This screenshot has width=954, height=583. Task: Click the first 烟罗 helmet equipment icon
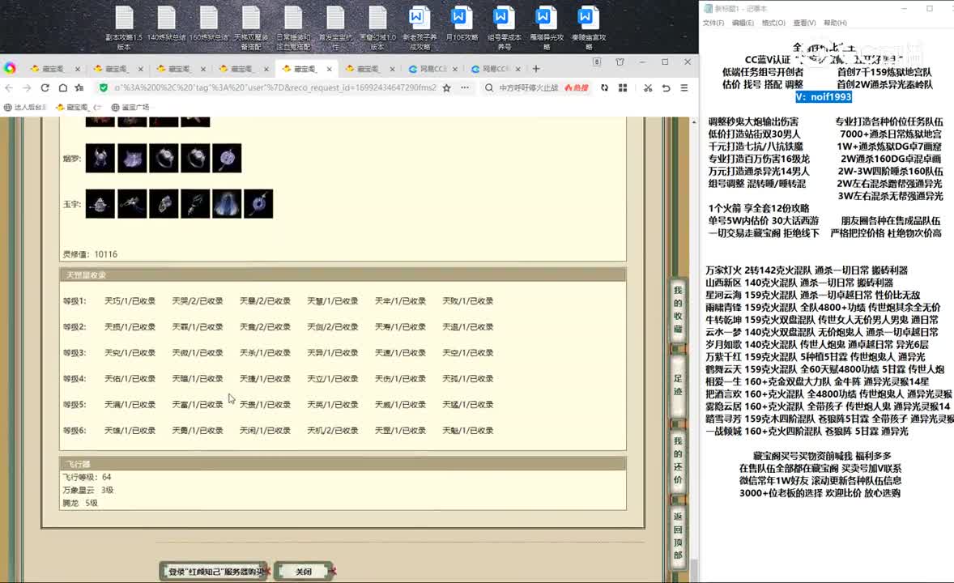tap(100, 158)
